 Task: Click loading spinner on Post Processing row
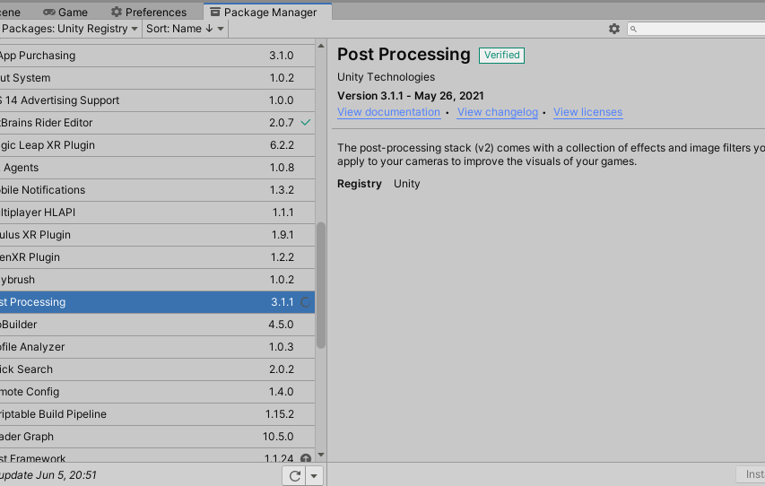pyautogui.click(x=306, y=302)
